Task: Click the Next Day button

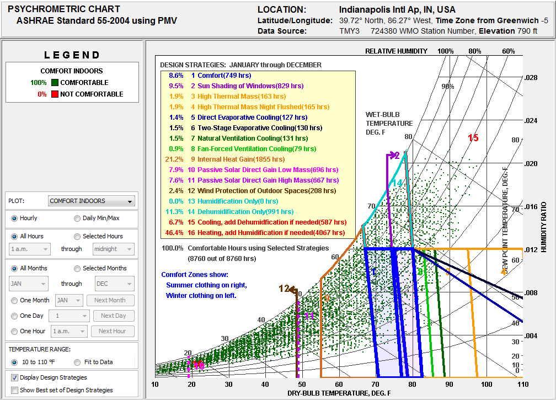Action: tap(114, 316)
